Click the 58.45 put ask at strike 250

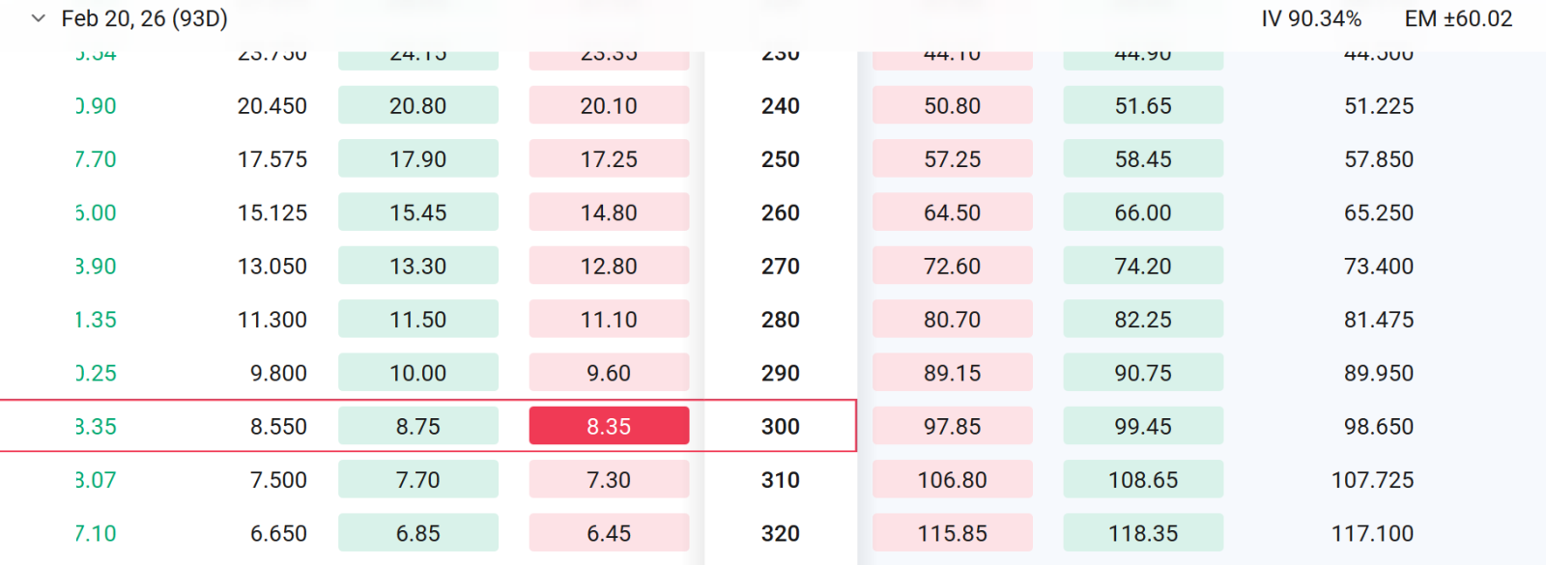pyautogui.click(x=1143, y=158)
